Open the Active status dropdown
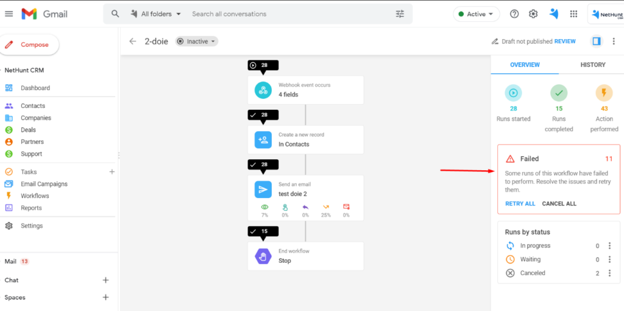624x311 pixels. 477,14
